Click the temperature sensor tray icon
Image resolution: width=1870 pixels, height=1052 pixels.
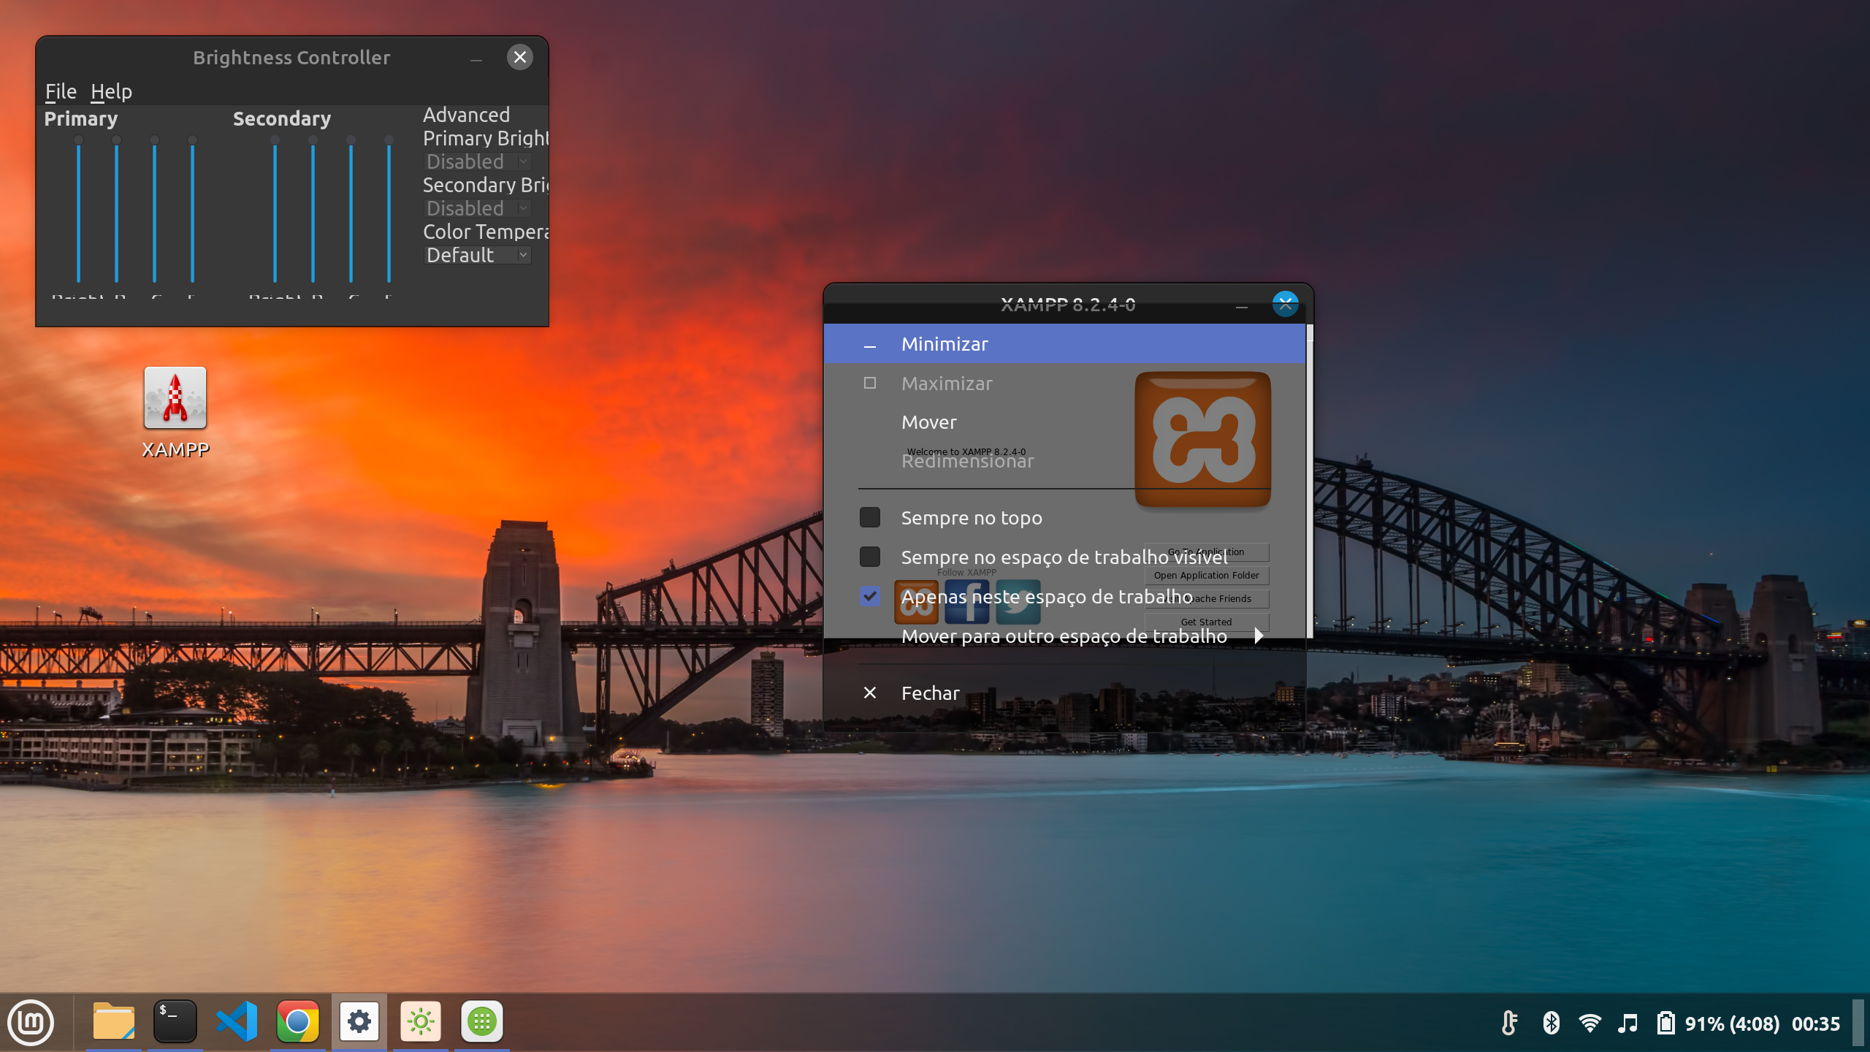pos(1509,1023)
